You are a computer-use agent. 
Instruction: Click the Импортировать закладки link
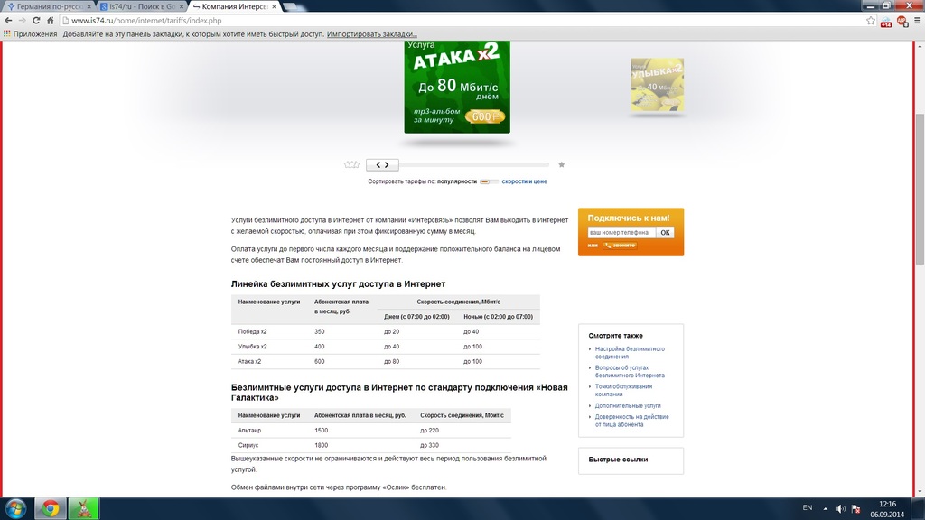coord(371,34)
